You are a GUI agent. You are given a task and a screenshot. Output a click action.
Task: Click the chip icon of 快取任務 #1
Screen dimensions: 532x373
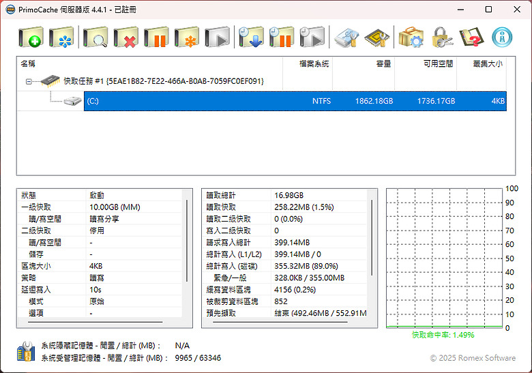(50, 81)
